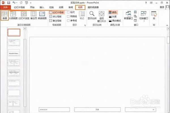Select 颜色 color mode
170x113 pixels.
(x=113, y=12)
